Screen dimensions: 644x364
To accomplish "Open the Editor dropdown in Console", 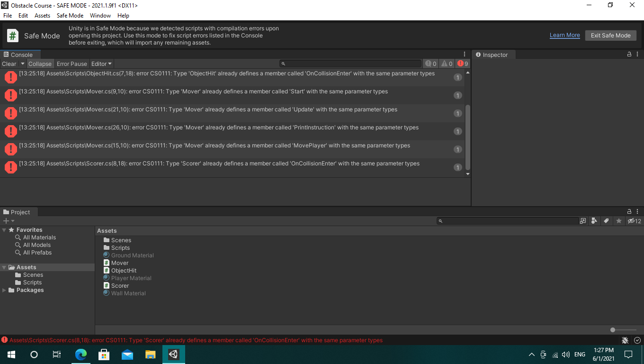I will 101,64.
